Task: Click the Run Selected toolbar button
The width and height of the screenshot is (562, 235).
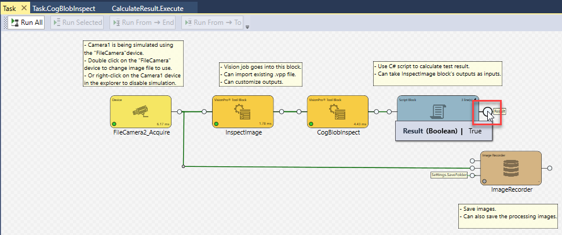Action: click(x=77, y=23)
